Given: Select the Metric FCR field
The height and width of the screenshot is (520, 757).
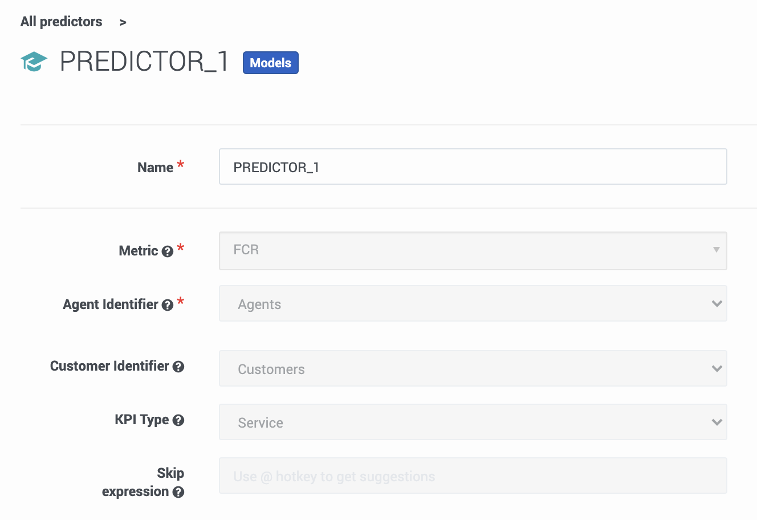Looking at the screenshot, I should pos(473,250).
